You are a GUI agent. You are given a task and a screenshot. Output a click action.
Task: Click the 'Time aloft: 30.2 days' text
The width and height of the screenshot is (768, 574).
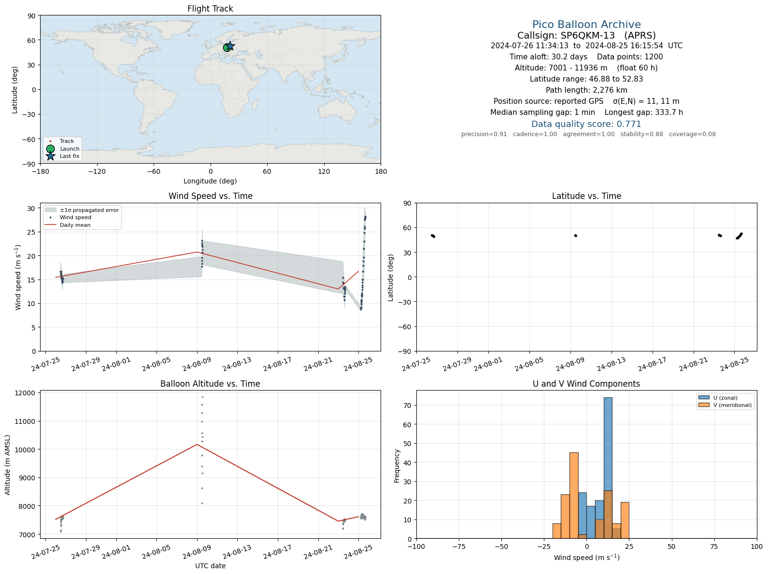pyautogui.click(x=548, y=57)
